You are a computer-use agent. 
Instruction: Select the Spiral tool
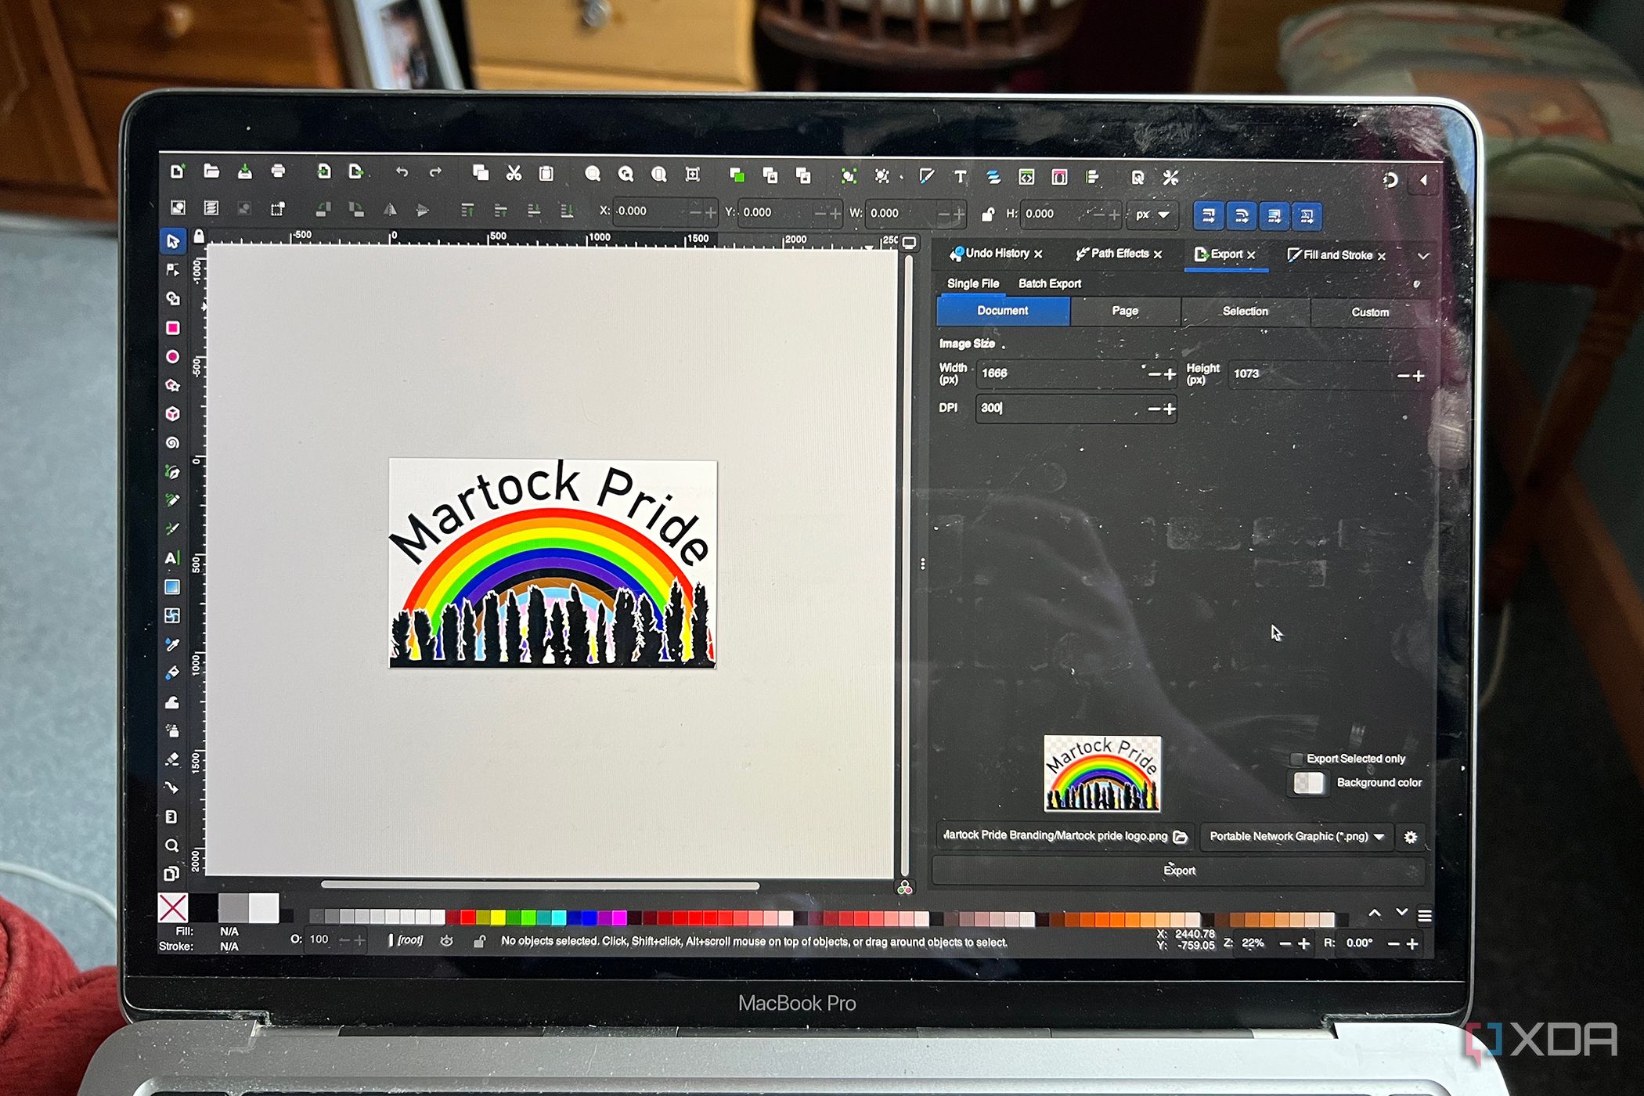click(172, 442)
